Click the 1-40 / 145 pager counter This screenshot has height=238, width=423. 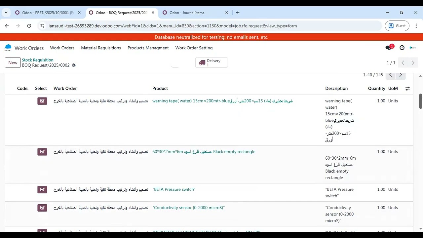click(x=373, y=75)
